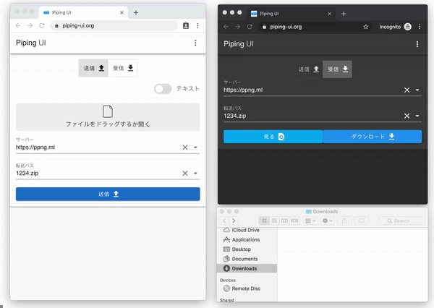Reload page in incognito Chrome window

click(250, 27)
